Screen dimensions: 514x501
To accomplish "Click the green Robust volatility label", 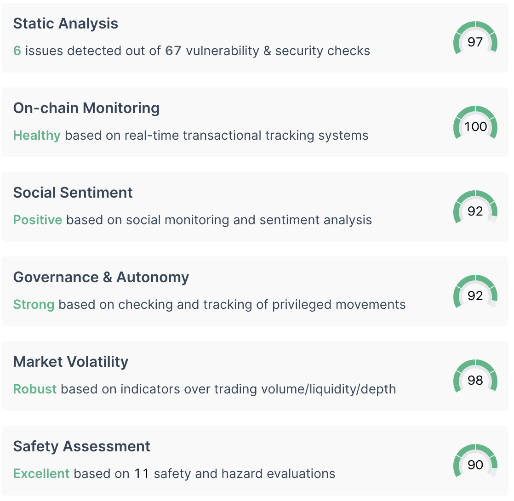I will pyautogui.click(x=35, y=389).
